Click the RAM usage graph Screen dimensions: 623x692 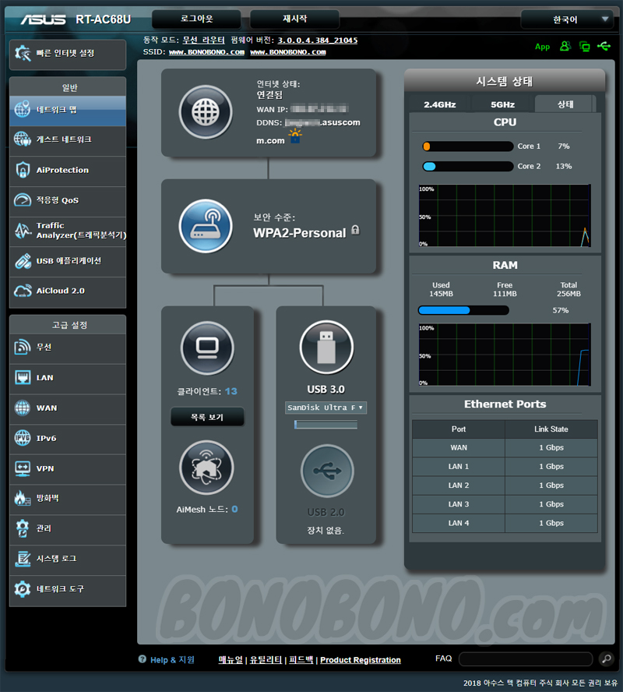coord(505,355)
